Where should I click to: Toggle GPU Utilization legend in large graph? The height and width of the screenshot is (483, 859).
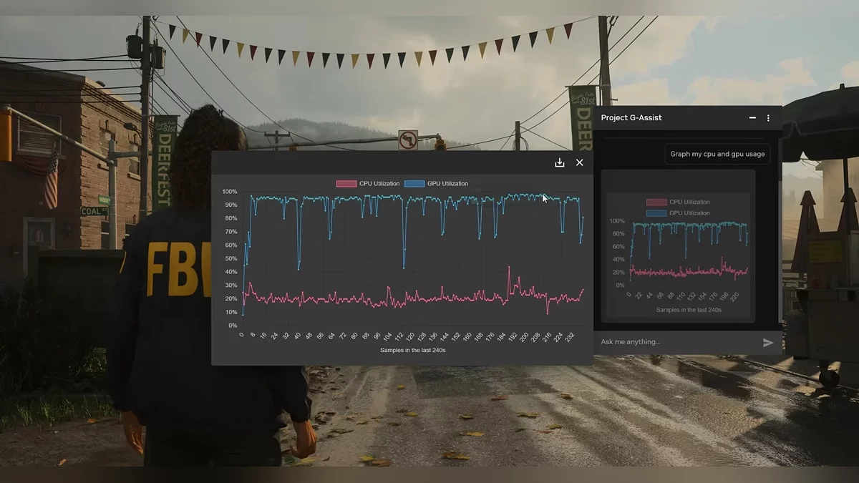click(436, 184)
